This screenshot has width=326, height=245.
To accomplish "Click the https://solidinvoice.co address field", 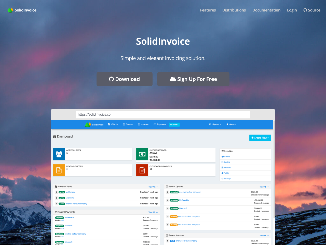I will [163, 114].
